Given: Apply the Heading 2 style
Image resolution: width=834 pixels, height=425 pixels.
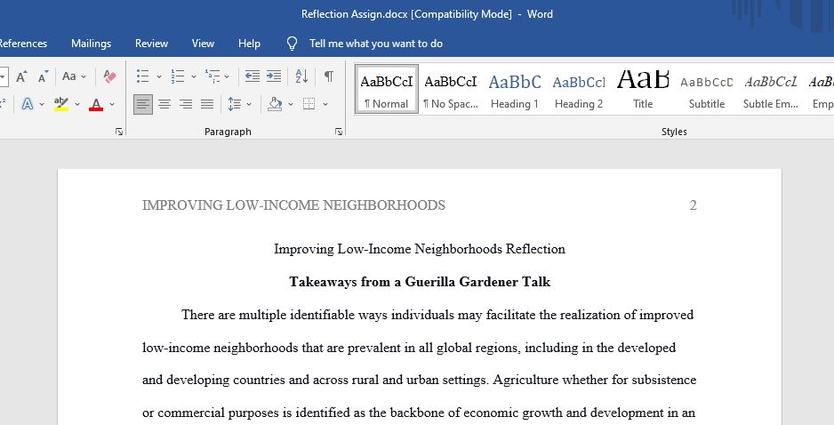Looking at the screenshot, I should pos(579,90).
